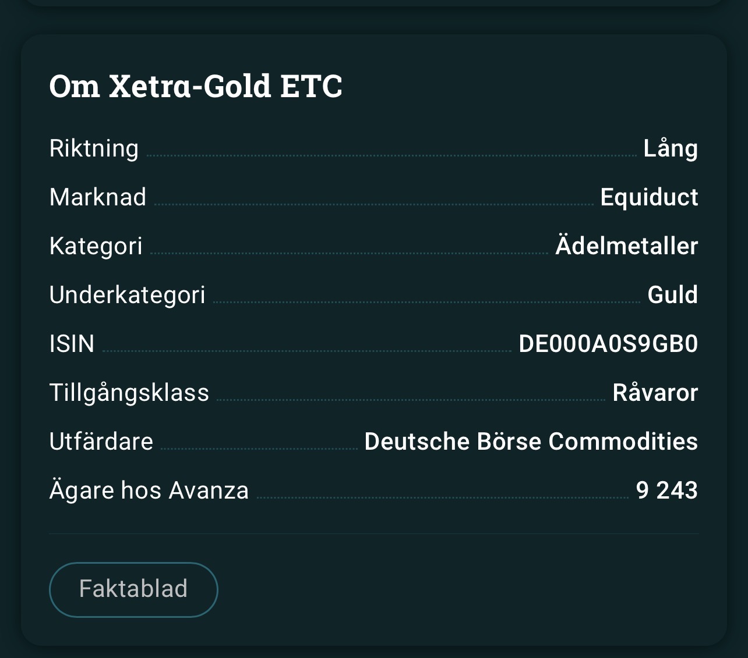Select the owner count 9 243
This screenshot has height=658, width=748.
[666, 490]
